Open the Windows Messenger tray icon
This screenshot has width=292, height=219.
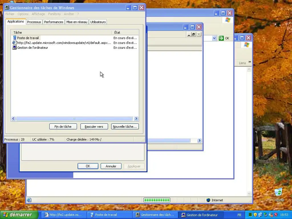click(x=271, y=215)
